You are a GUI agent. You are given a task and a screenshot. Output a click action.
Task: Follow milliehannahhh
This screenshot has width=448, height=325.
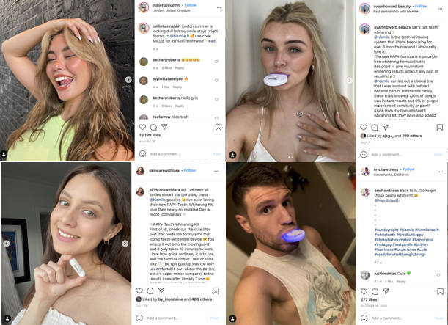(x=191, y=5)
